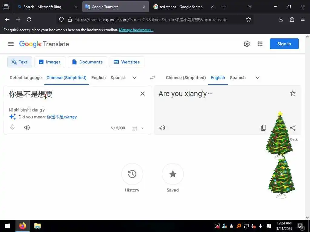Save translation with the star icon
Viewport: 310px width, 232px height.
pos(293,94)
